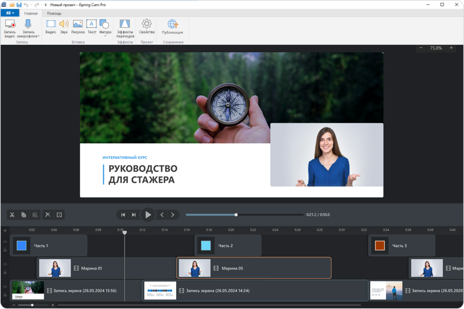Image resolution: width=464 pixels, height=309 pixels.
Task: Select the presenter video on canvas
Action: pos(327,154)
